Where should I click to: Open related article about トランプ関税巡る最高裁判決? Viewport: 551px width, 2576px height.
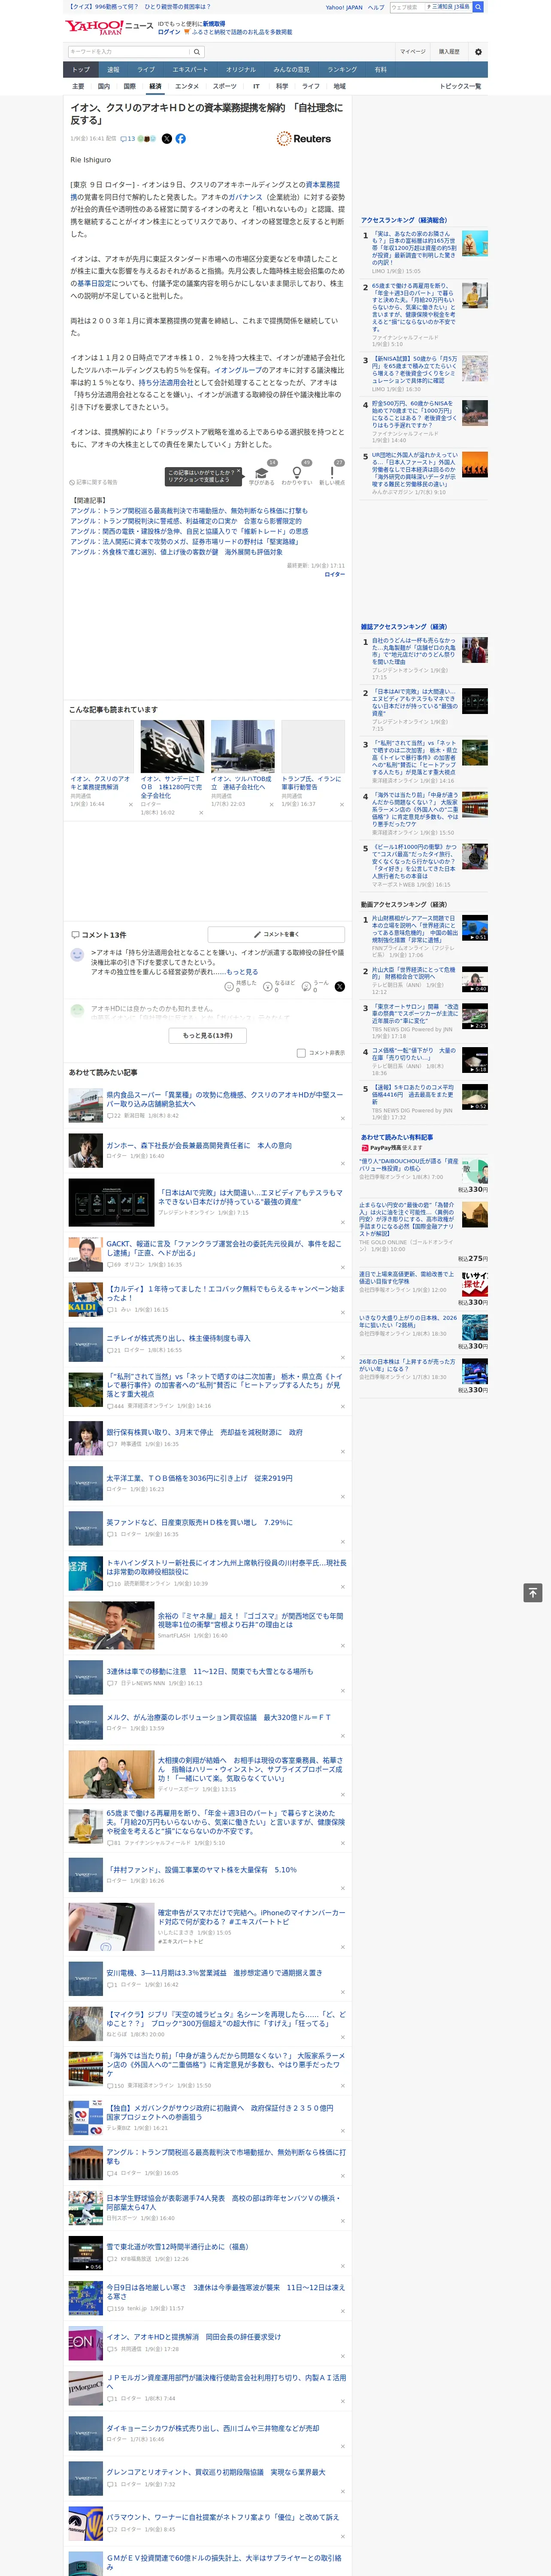189,511
